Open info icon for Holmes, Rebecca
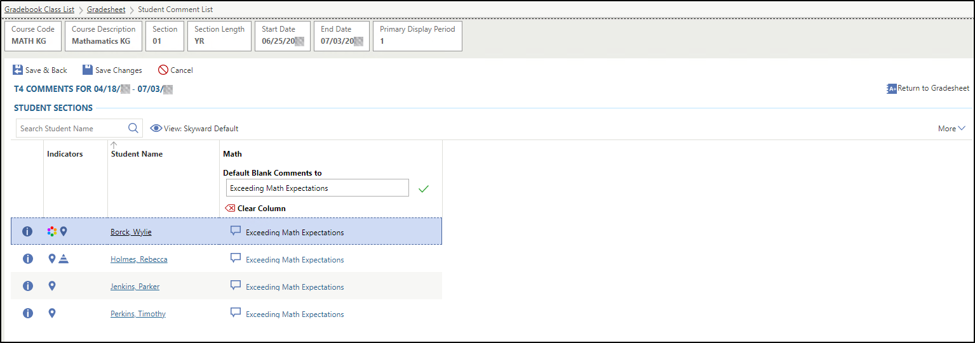Image resolution: width=975 pixels, height=343 pixels. [x=27, y=259]
